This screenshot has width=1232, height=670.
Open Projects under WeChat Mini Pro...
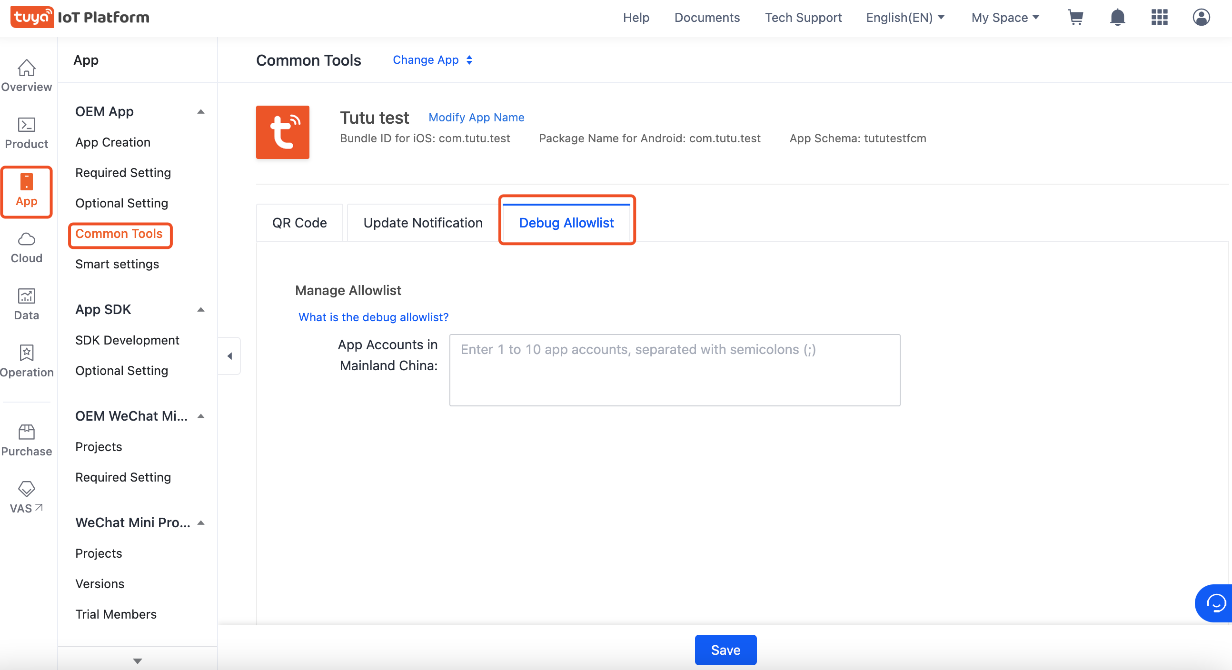99,553
